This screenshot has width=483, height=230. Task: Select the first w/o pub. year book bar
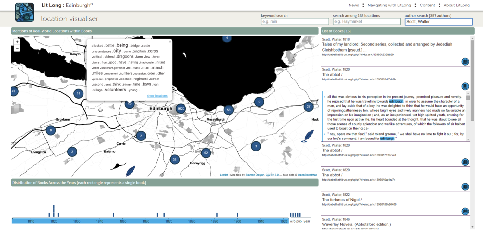point(291,215)
